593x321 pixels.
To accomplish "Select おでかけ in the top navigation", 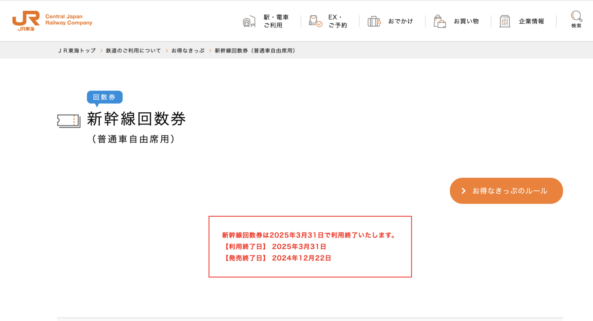I will point(400,21).
